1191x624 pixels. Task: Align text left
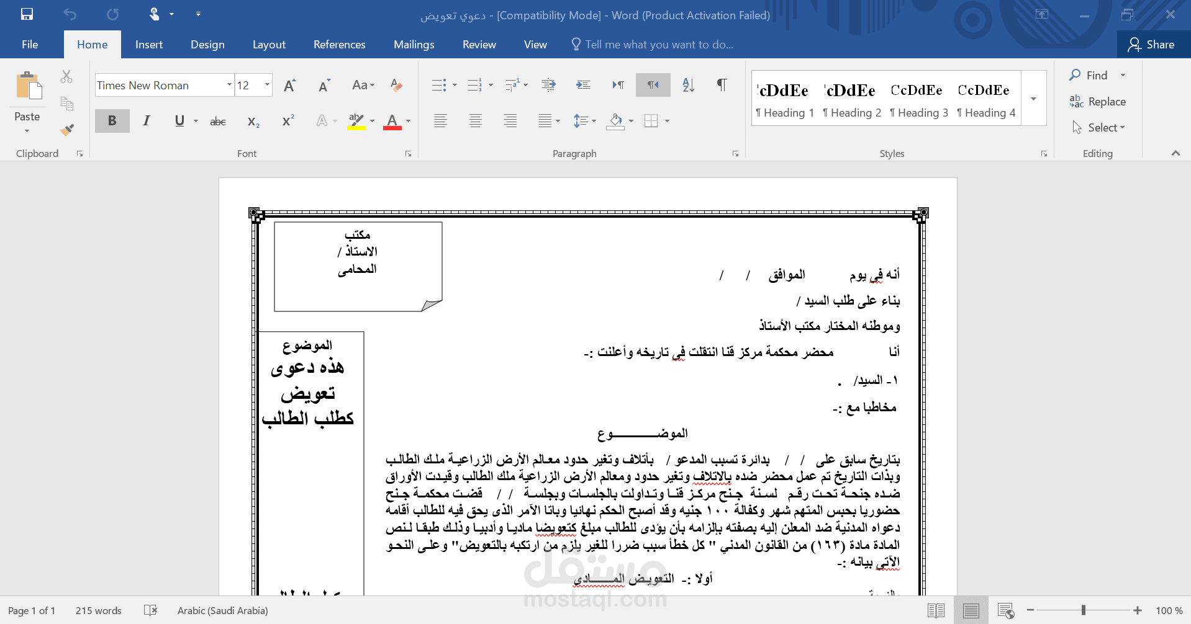point(441,121)
